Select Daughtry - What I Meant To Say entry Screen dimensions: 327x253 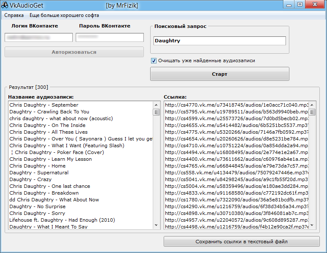(81, 226)
